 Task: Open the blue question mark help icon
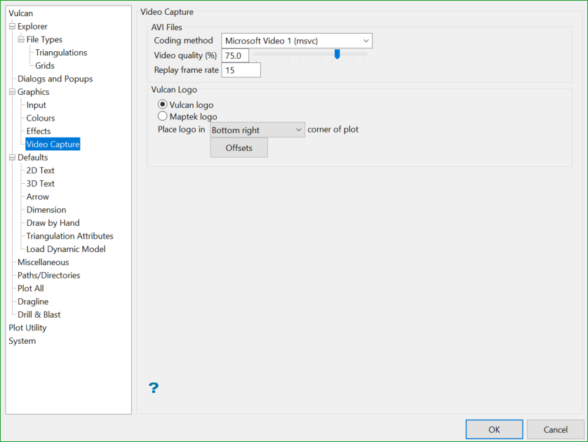tap(154, 388)
